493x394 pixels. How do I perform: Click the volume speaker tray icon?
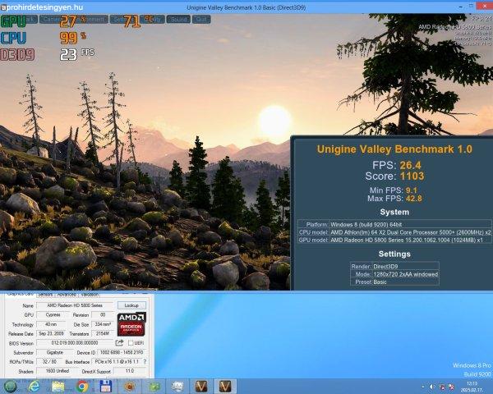click(x=432, y=387)
